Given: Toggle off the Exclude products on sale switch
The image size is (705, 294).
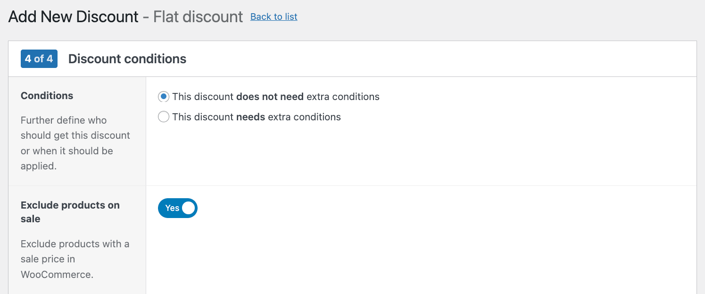Looking at the screenshot, I should 178,208.
